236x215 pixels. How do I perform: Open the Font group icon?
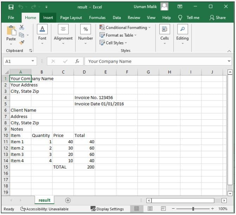pos(42,30)
